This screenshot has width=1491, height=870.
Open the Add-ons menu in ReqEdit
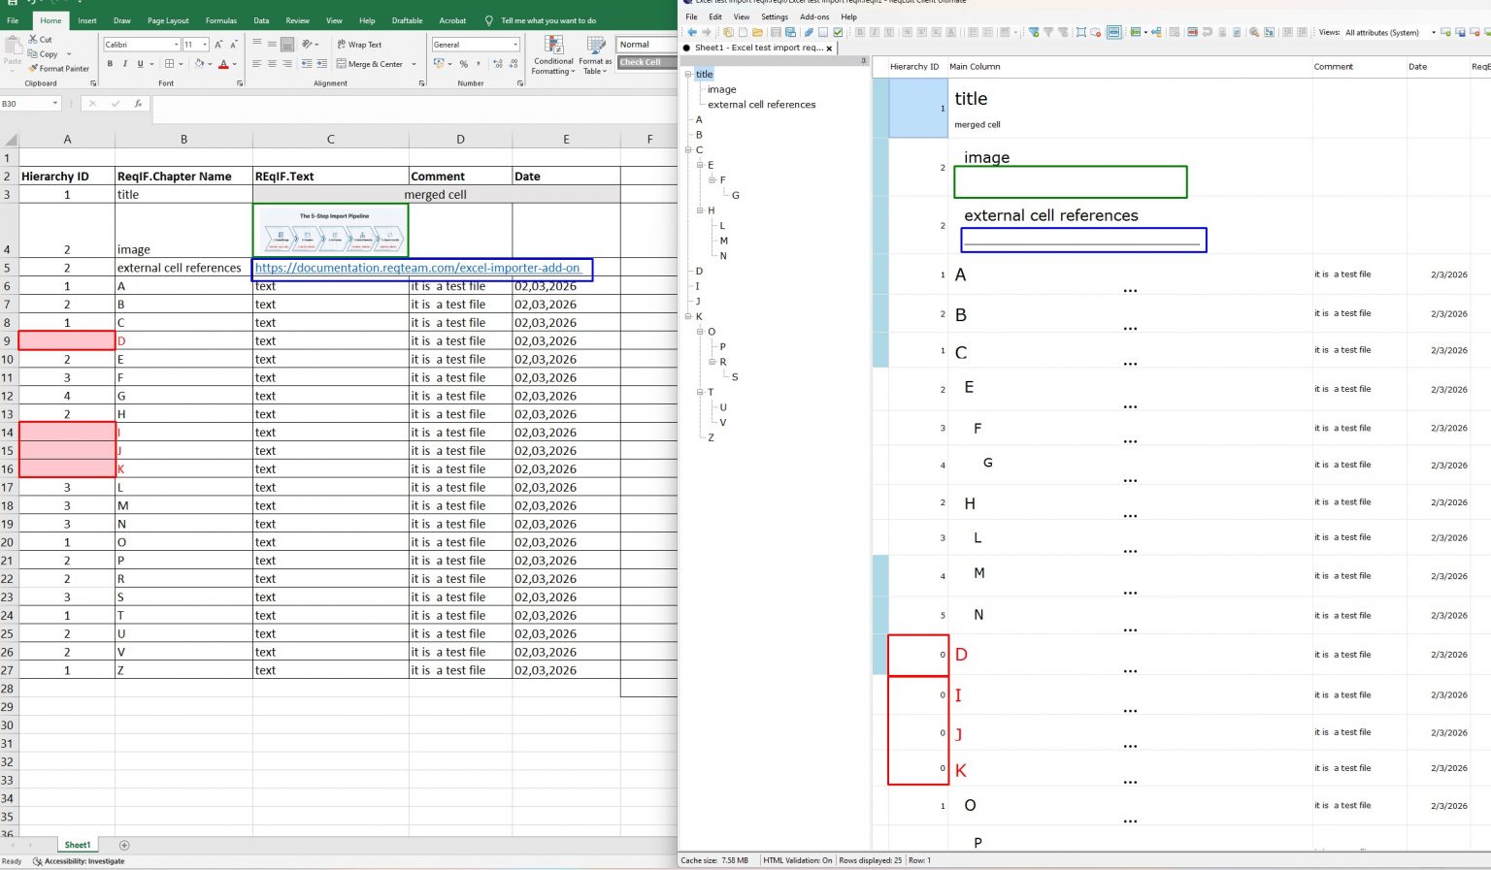coord(814,16)
